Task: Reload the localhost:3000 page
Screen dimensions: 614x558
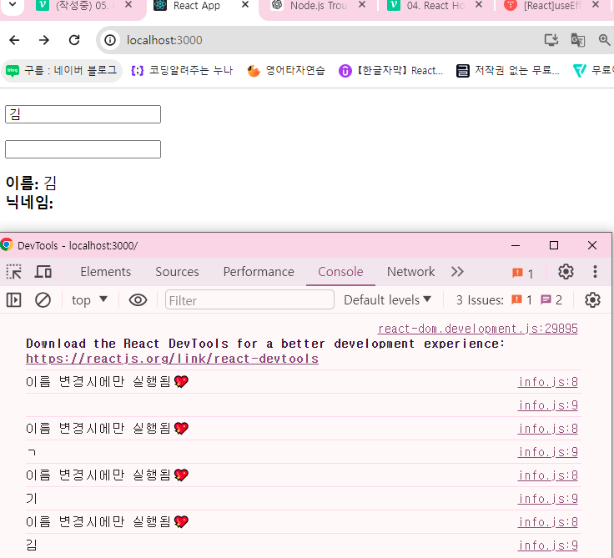Action: [x=74, y=40]
